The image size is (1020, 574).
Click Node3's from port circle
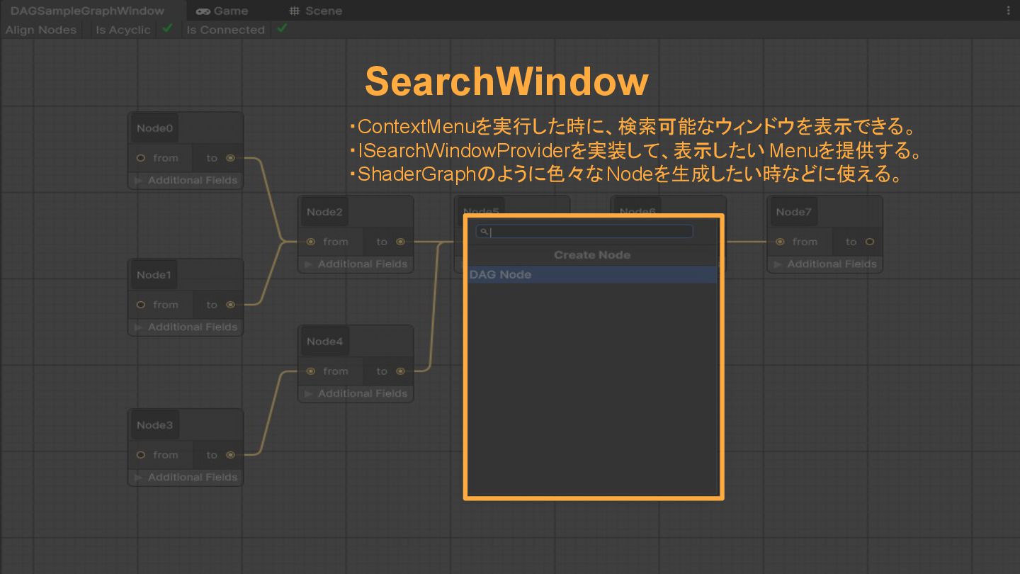click(x=140, y=455)
